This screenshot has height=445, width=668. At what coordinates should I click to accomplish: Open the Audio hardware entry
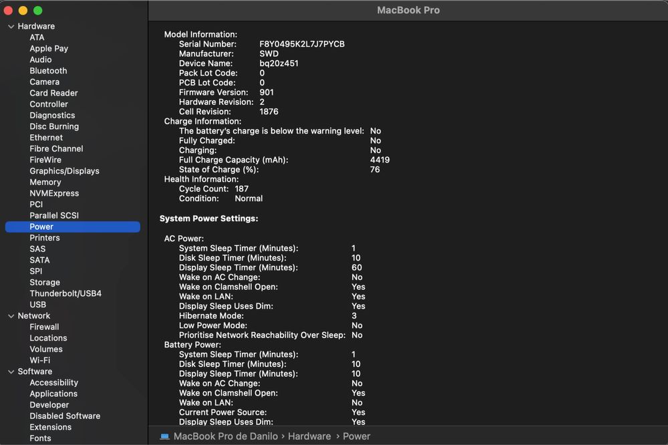pos(41,59)
